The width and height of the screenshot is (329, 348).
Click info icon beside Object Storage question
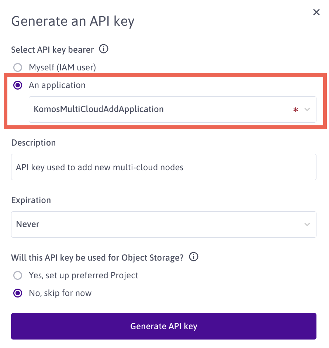pyautogui.click(x=194, y=257)
